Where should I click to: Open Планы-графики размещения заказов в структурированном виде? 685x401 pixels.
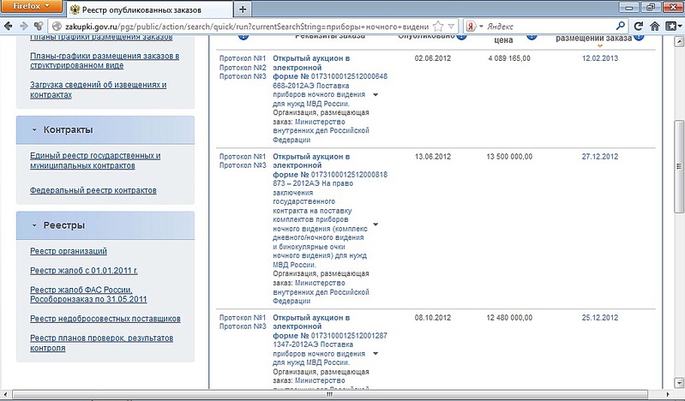coord(105,61)
